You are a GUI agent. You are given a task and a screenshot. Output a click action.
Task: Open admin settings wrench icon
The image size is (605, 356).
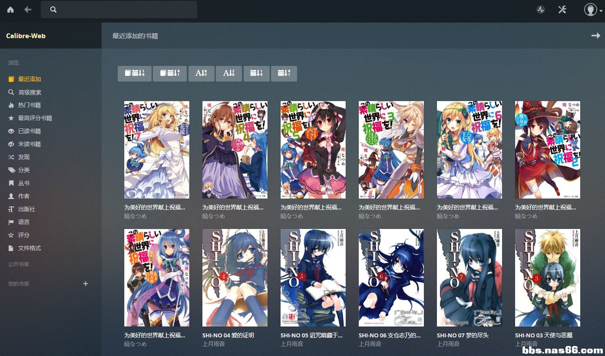562,10
